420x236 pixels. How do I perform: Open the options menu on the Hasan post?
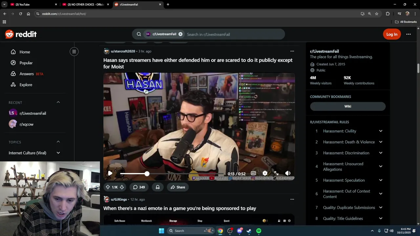click(292, 51)
